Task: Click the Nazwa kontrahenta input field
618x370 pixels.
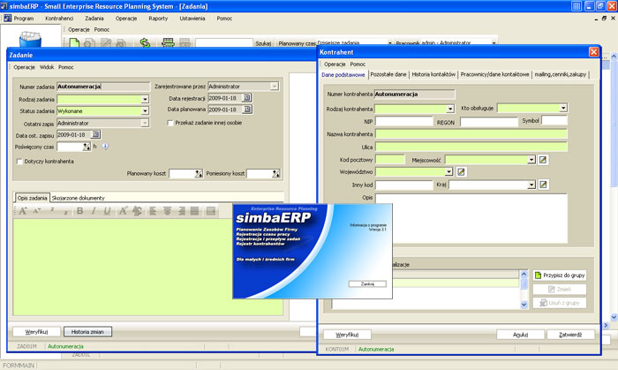Action: (x=471, y=134)
